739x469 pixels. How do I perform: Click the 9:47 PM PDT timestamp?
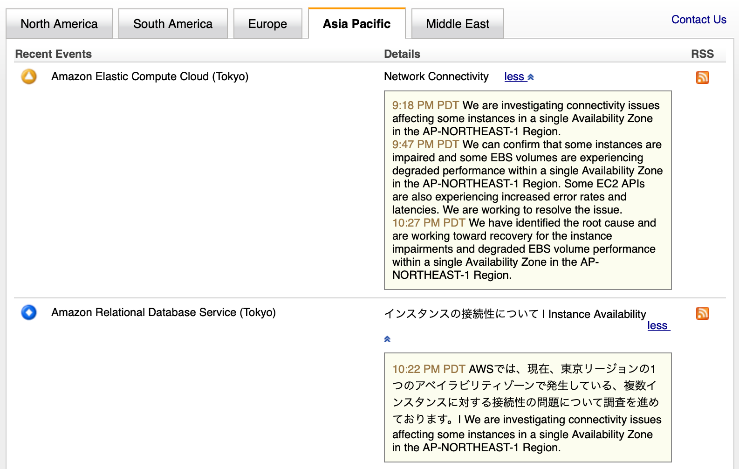pos(425,145)
